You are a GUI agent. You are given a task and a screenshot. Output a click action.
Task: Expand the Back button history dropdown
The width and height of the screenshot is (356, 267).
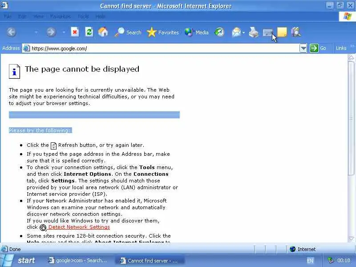click(x=36, y=32)
